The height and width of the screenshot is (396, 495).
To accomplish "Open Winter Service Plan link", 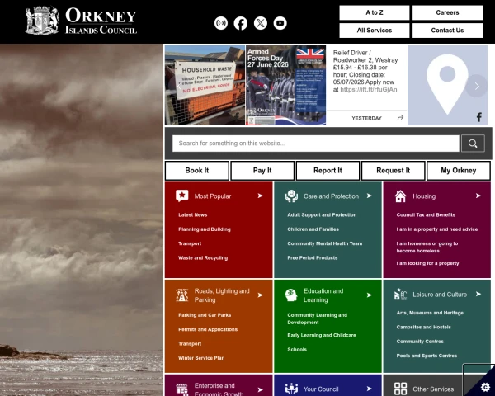I will click(201, 358).
